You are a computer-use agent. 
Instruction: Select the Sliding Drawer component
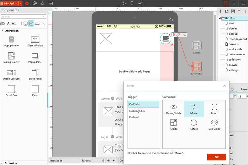tap(11, 58)
